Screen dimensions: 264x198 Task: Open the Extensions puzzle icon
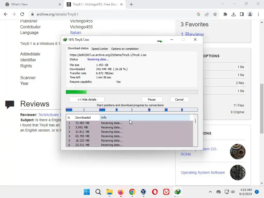tap(225, 14)
